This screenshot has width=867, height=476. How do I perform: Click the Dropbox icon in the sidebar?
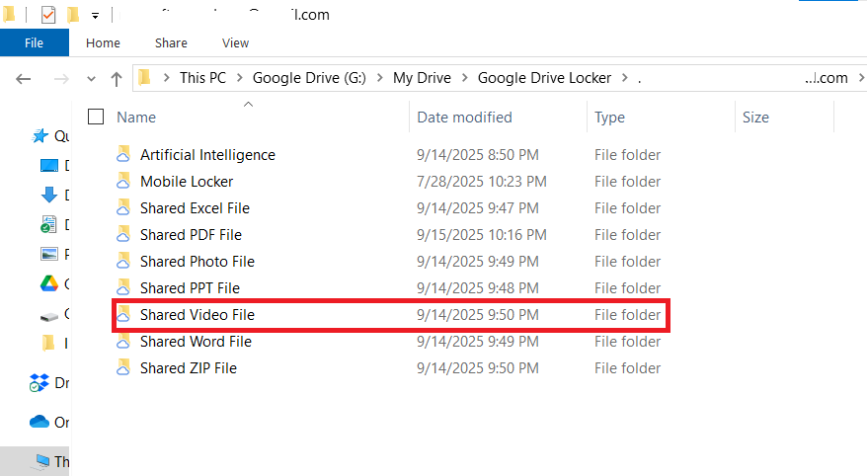click(39, 383)
